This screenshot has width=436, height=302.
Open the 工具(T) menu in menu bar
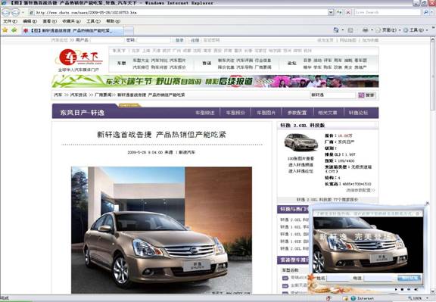tap(93, 21)
